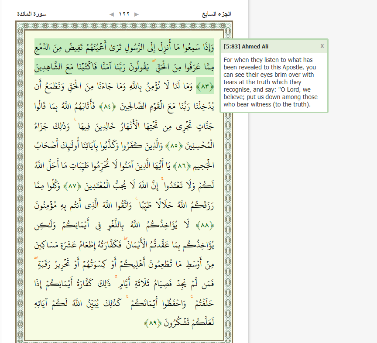Click the line beginning جَنَّاتٍ تَجْرِي
The width and height of the screenshot is (377, 343).
(x=124, y=126)
